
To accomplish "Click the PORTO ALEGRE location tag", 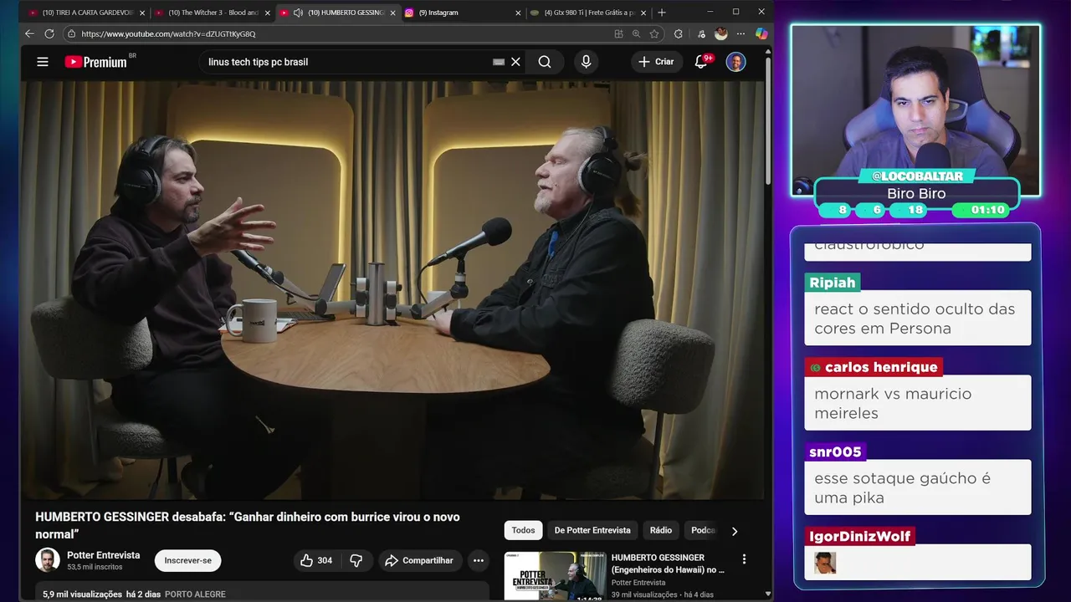I will (x=195, y=594).
